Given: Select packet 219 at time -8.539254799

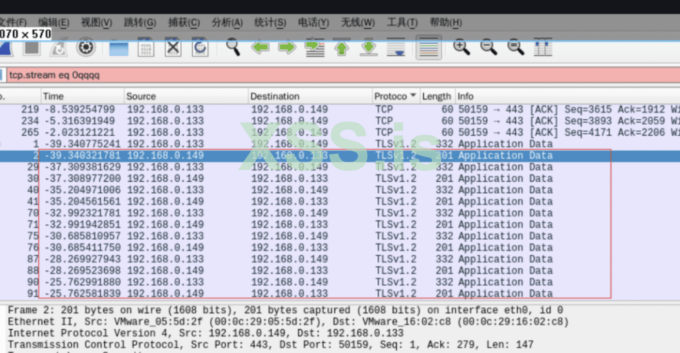Looking at the screenshot, I should click(340, 110).
